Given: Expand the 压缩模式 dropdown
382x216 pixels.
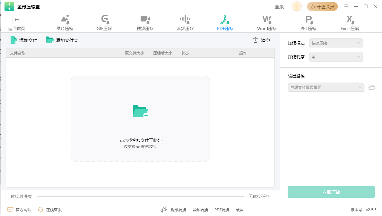Looking at the screenshot, I should tap(336, 43).
